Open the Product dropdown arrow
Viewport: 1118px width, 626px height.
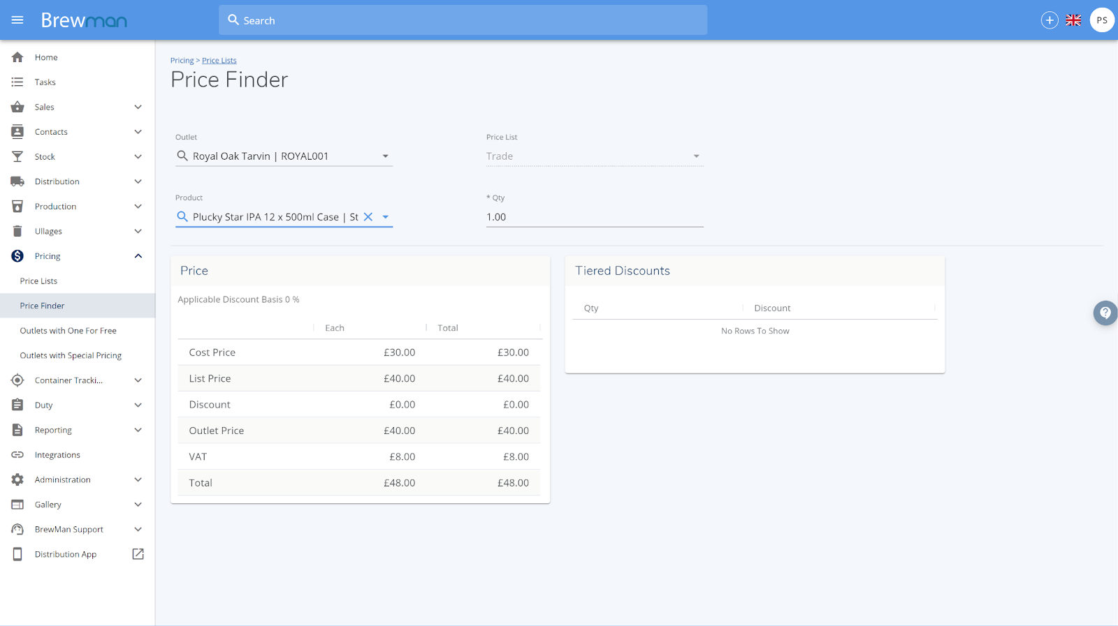click(385, 217)
